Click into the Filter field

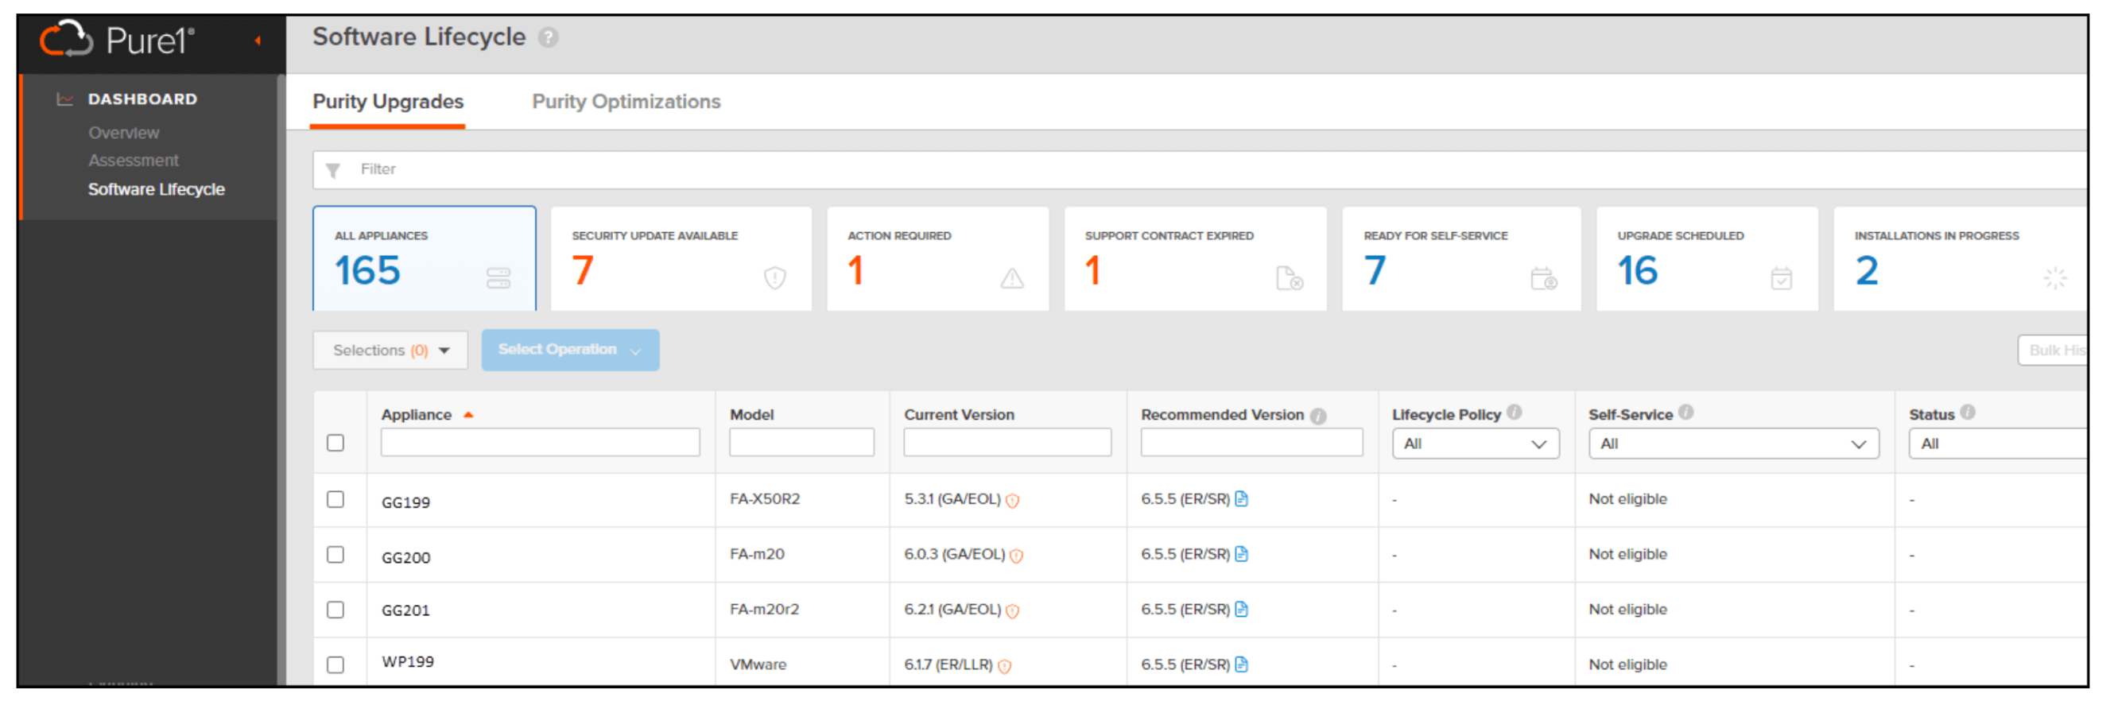click(x=1200, y=169)
